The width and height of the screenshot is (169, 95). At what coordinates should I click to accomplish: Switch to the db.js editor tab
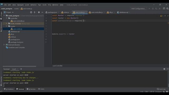click(111, 12)
